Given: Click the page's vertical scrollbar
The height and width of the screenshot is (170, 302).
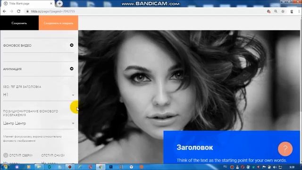Looking at the screenshot, I should pyautogui.click(x=301, y=90).
